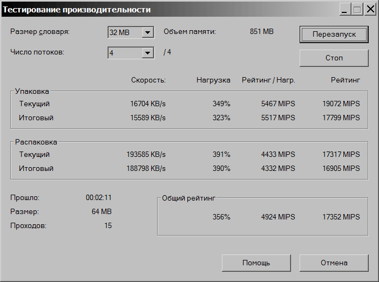This screenshot has width=379, height=282.
Task: Click current unpacking rating 17317 MIPS
Action: point(341,154)
